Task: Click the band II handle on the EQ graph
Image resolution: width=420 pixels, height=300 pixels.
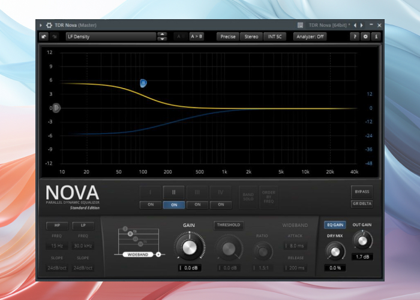Action: click(x=143, y=83)
